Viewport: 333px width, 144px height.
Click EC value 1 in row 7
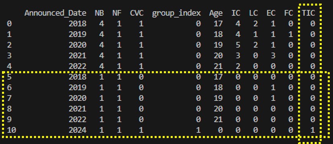click(273, 98)
